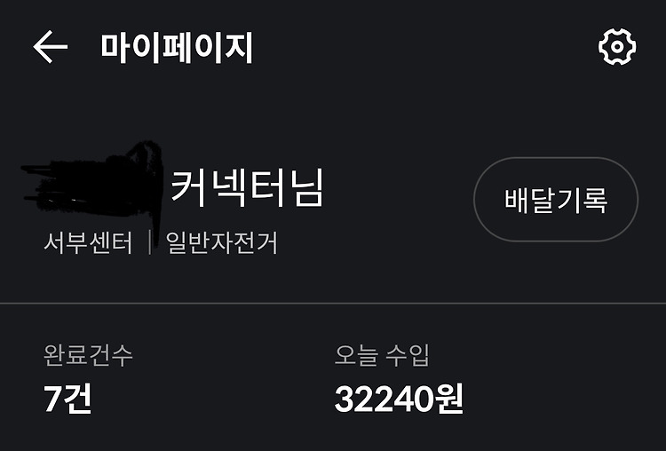The image size is (666, 451).
Task: Tap the cogwheel in the header
Action: click(x=617, y=47)
